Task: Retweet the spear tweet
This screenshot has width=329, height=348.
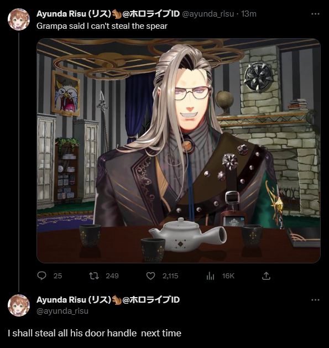Action: (x=94, y=276)
